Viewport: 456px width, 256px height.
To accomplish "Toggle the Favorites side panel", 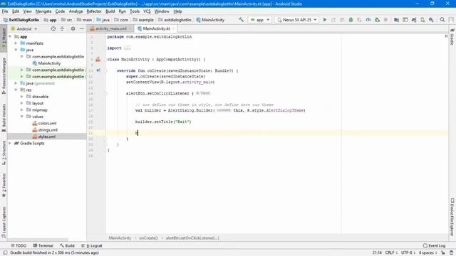I will pyautogui.click(x=4, y=185).
